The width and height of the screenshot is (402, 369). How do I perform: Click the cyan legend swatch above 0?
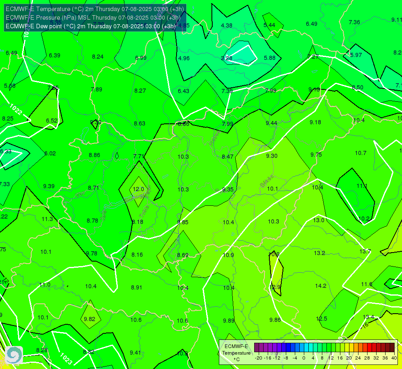click(x=306, y=348)
